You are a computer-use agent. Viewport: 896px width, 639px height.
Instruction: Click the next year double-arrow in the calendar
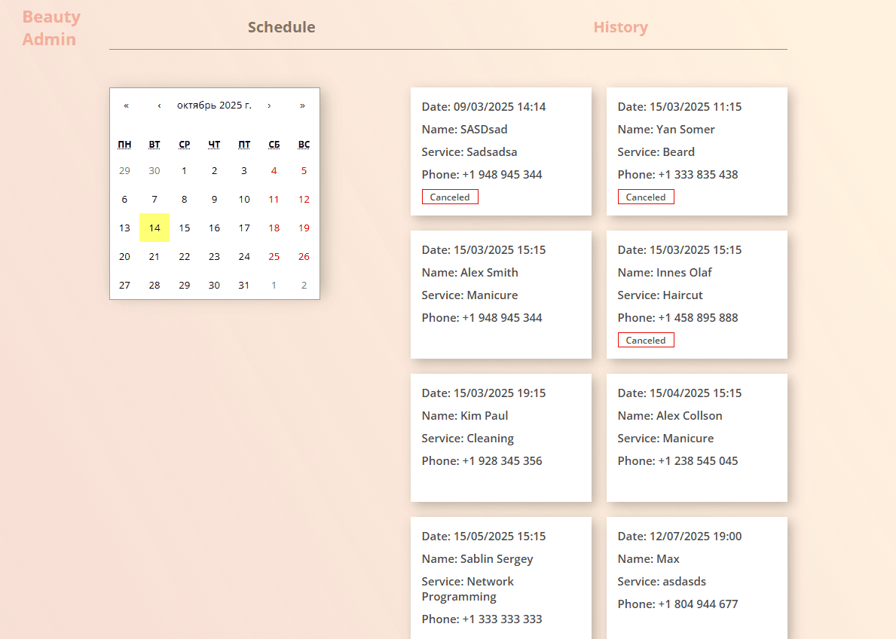[x=302, y=105]
